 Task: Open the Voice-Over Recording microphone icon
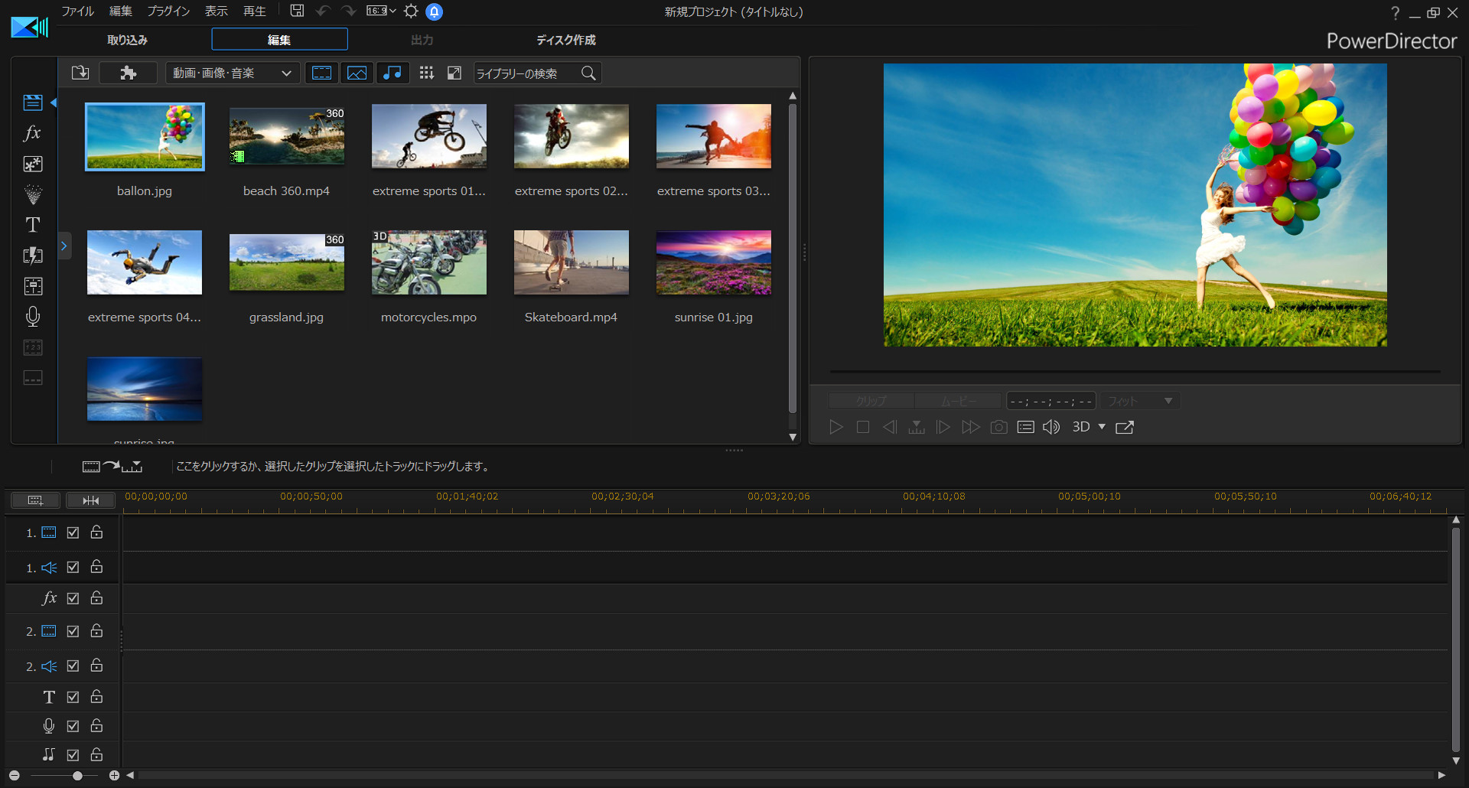pos(32,317)
